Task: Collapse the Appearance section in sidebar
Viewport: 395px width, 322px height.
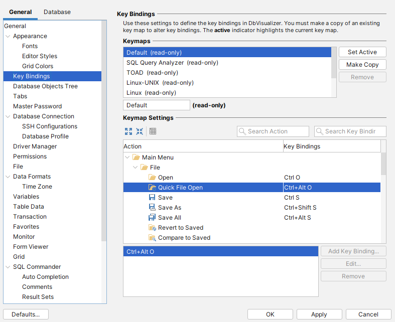Action: 8,36
